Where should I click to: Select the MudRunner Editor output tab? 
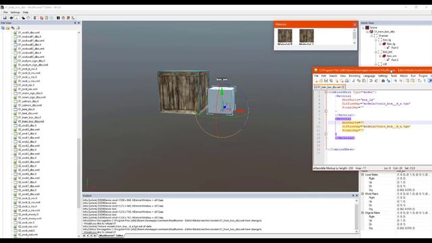coord(111,236)
